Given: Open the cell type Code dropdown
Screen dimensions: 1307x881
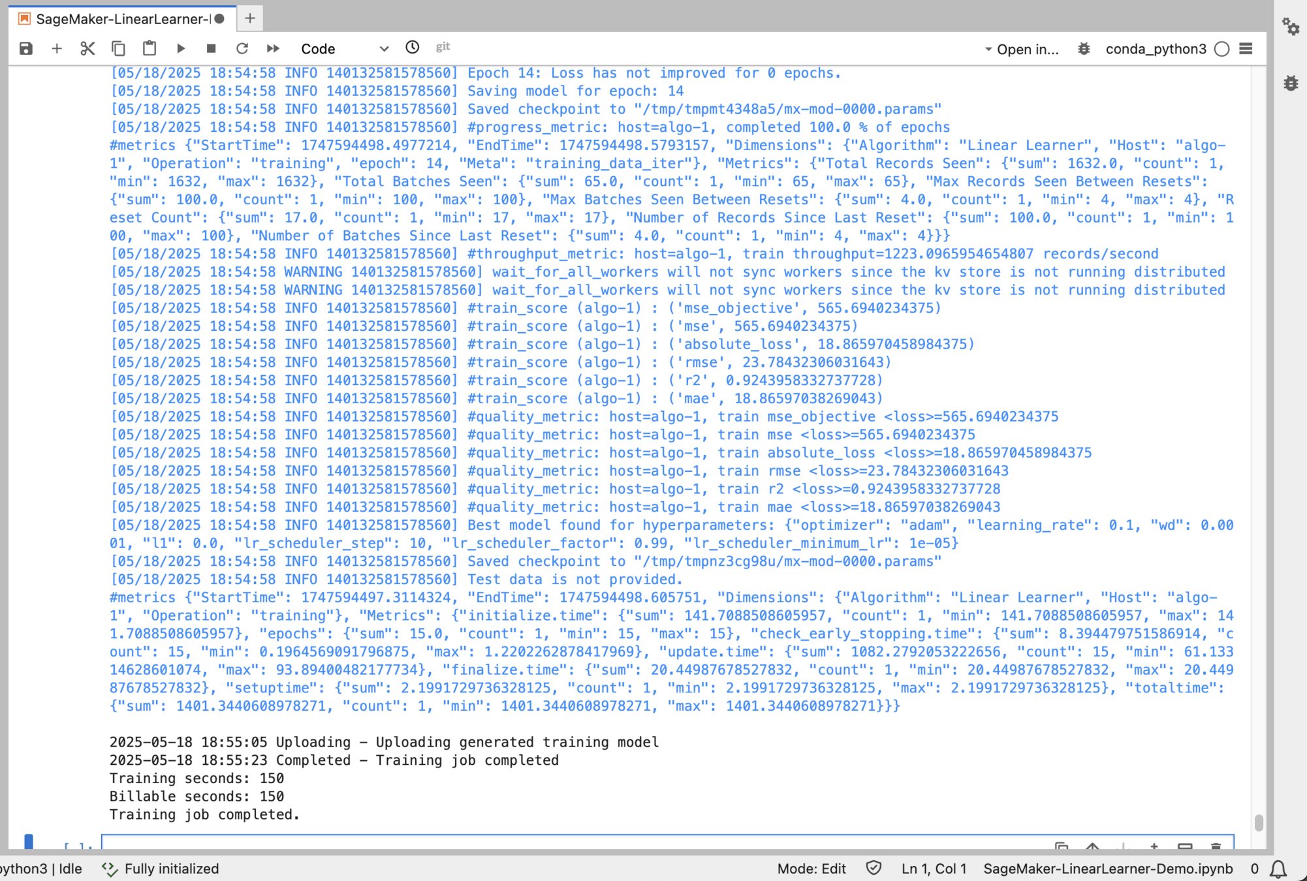Looking at the screenshot, I should pyautogui.click(x=344, y=49).
